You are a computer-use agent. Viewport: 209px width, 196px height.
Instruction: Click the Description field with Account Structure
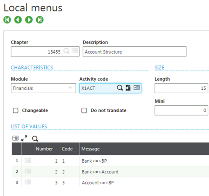134,52
